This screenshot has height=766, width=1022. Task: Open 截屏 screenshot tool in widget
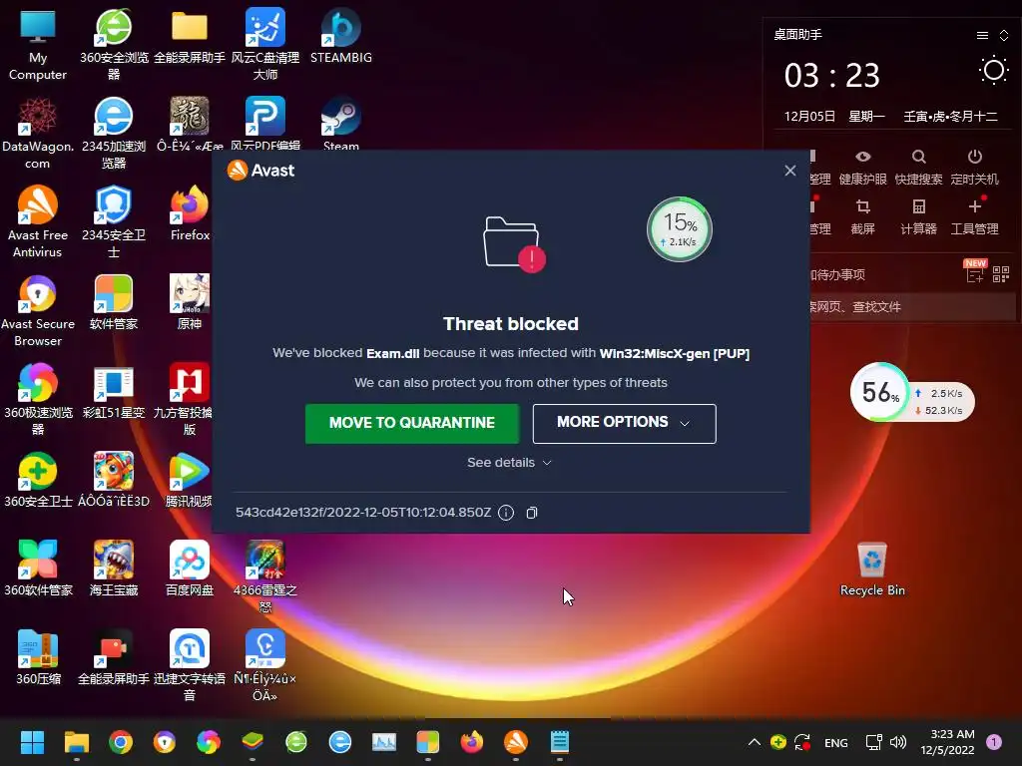[863, 216]
